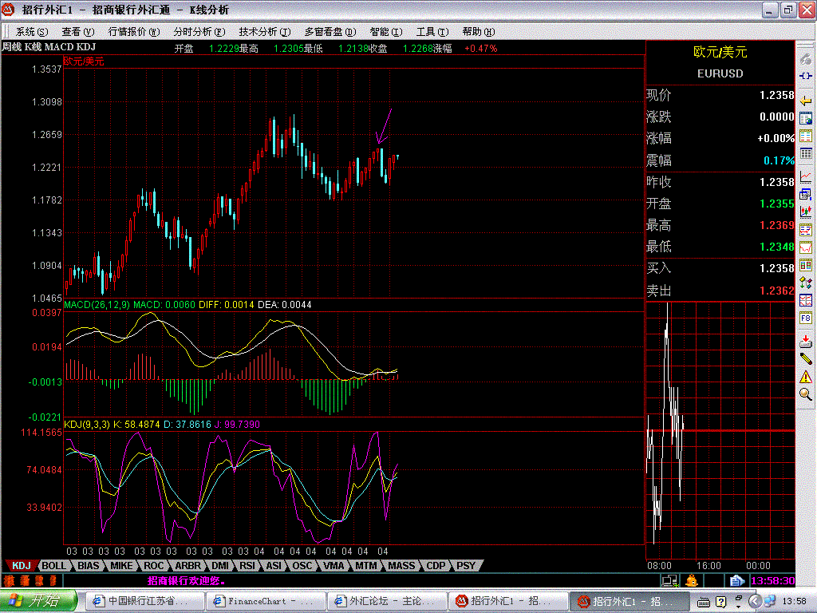The width and height of the screenshot is (817, 613).
Task: Switch to the VMA indicator tab
Action: (x=334, y=566)
